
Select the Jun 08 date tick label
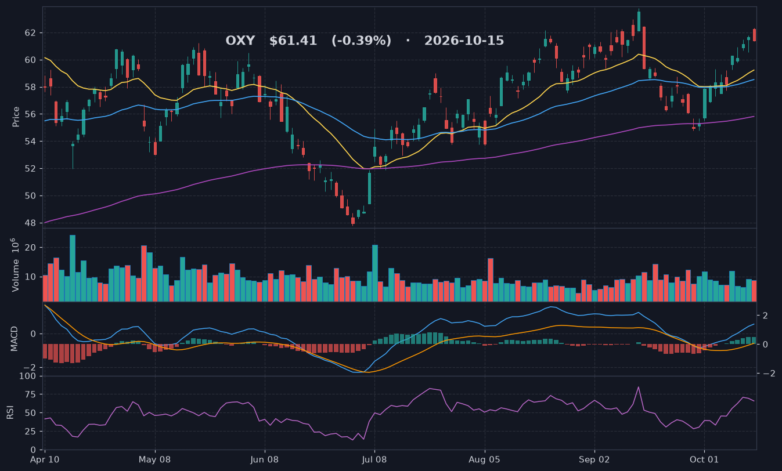[x=265, y=460]
